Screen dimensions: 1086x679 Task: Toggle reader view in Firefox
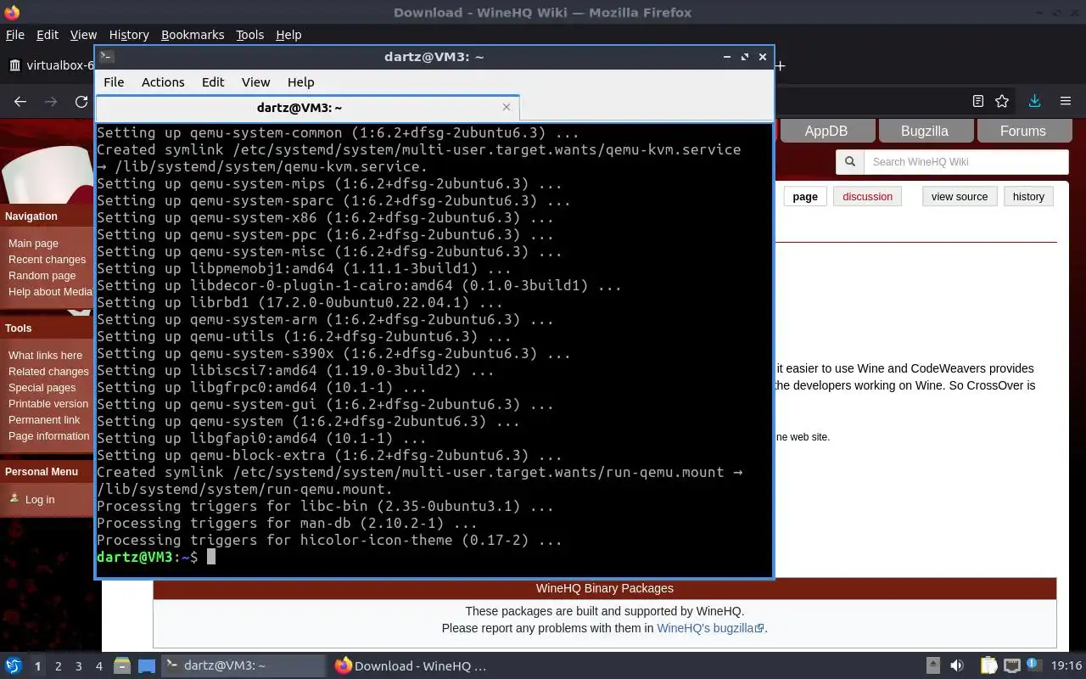pyautogui.click(x=978, y=101)
